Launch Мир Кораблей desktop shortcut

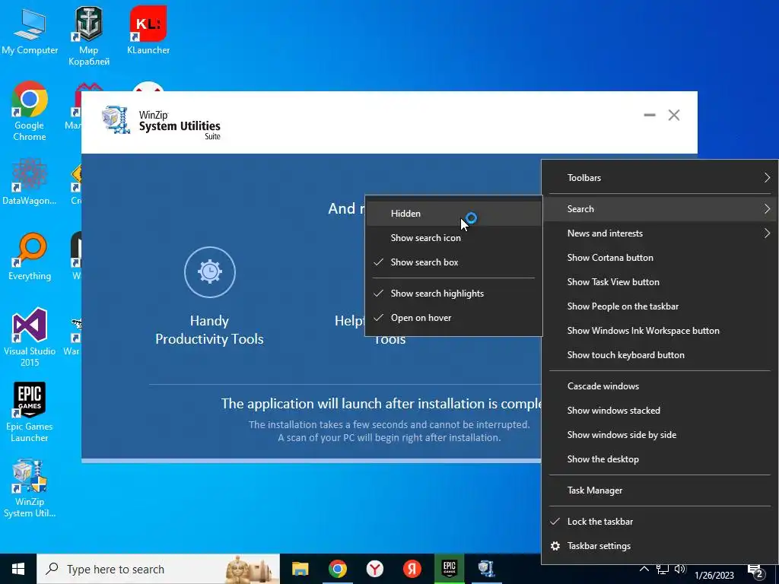(x=88, y=36)
